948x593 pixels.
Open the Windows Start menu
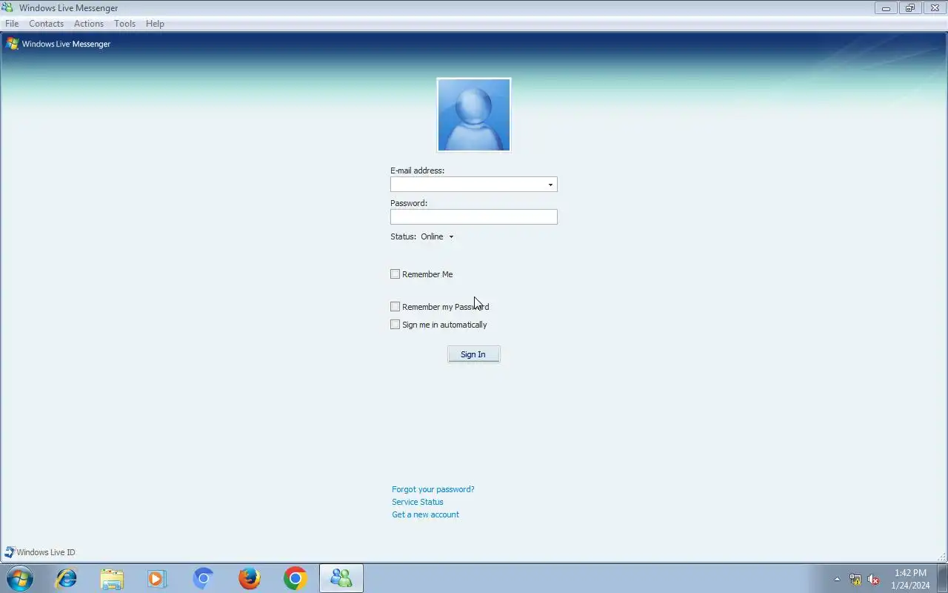pyautogui.click(x=20, y=578)
